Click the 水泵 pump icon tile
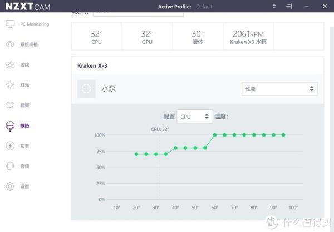Screen dimensions: 334x232 click(86, 89)
